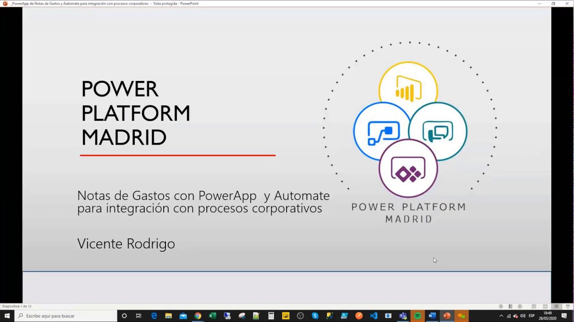The image size is (574, 322).
Task: Switch to Excel in the taskbar
Action: point(213,316)
